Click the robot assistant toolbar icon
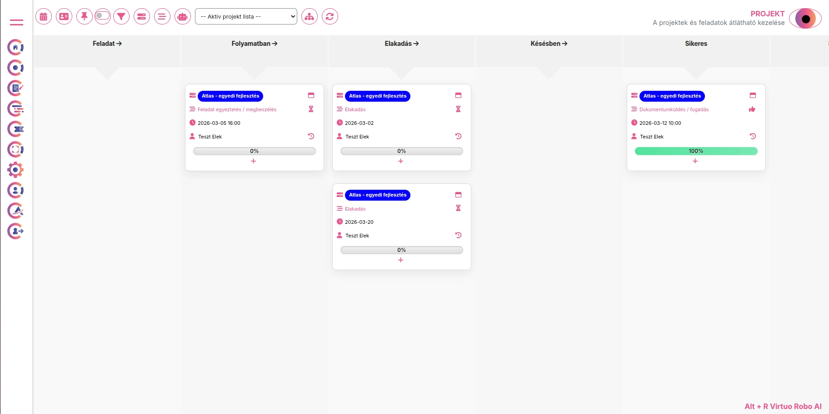 [x=183, y=17]
